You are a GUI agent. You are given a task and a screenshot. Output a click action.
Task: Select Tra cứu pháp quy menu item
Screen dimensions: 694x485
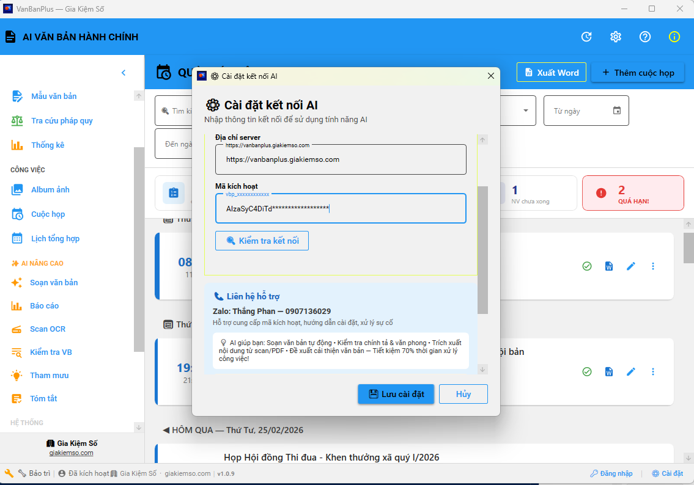[62, 121]
